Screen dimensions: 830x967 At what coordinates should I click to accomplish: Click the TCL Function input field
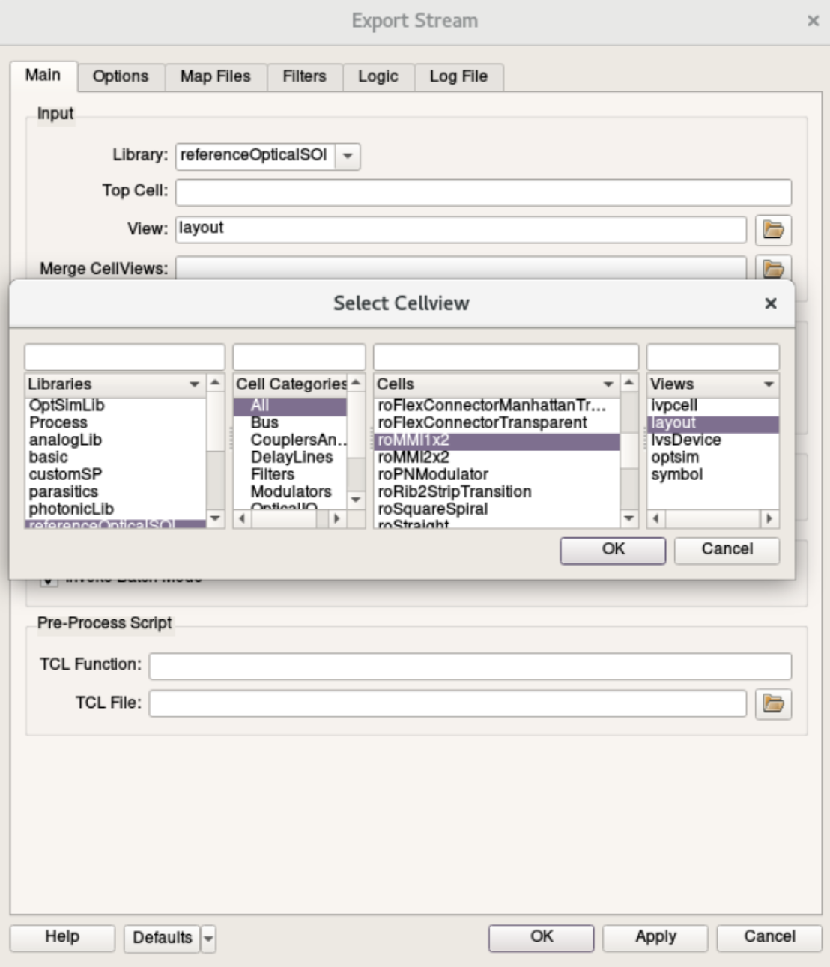click(x=470, y=666)
